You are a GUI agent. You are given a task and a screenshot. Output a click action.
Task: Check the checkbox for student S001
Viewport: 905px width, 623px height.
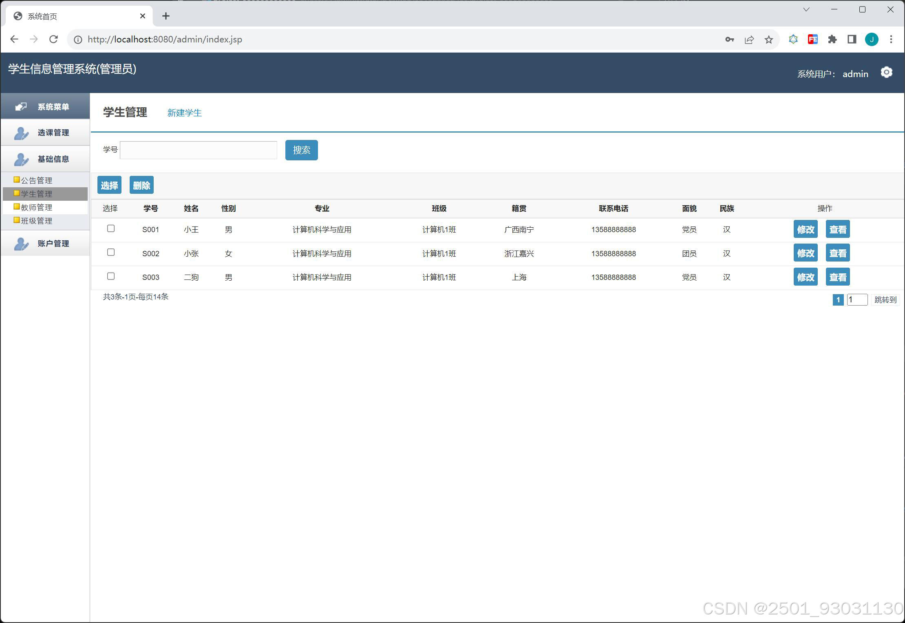point(110,229)
